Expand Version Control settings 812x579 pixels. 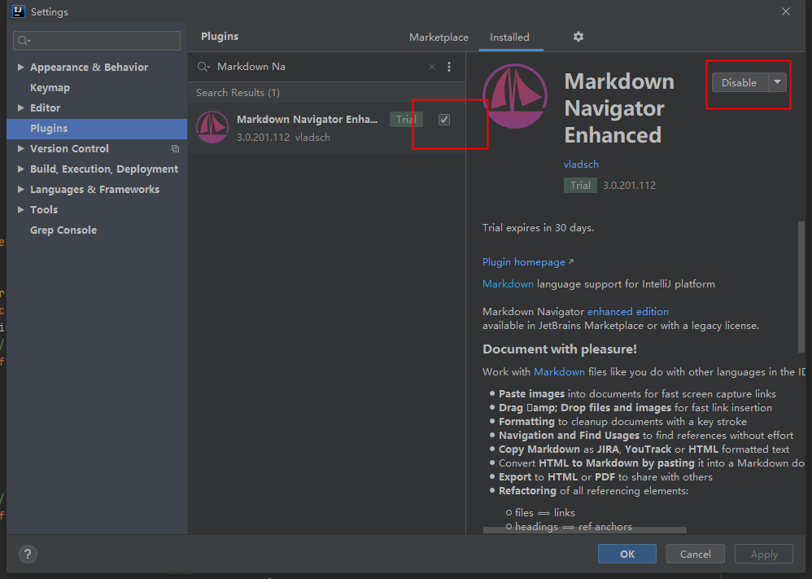coord(20,149)
